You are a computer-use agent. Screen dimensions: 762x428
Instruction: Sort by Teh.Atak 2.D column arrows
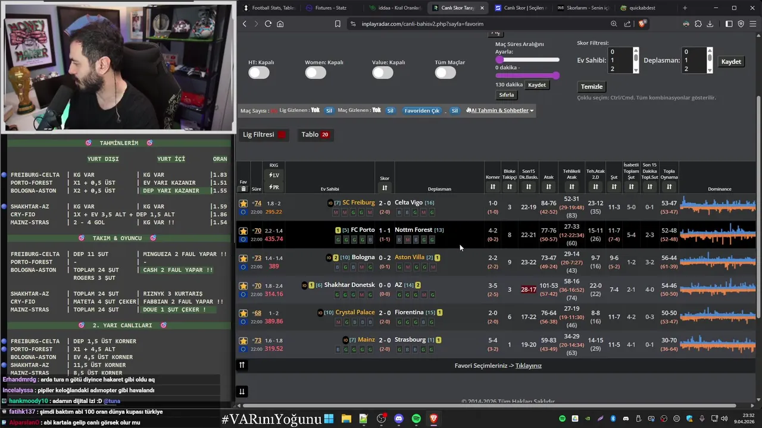[595, 187]
